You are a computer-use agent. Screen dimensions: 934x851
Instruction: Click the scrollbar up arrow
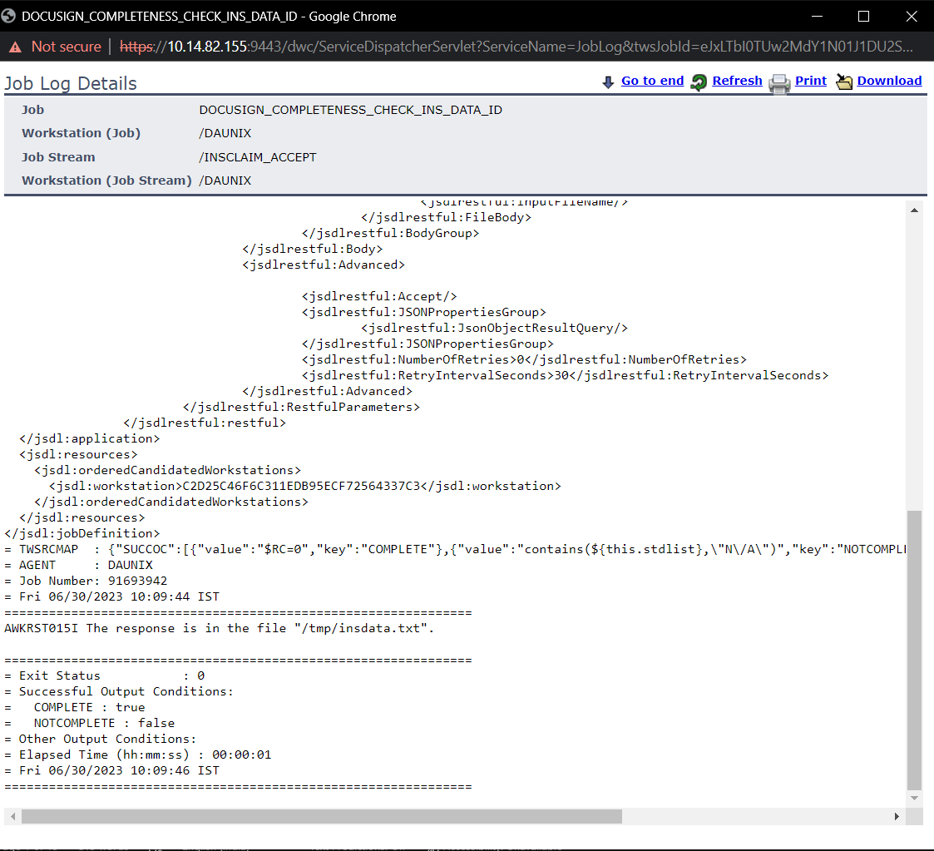tap(915, 209)
